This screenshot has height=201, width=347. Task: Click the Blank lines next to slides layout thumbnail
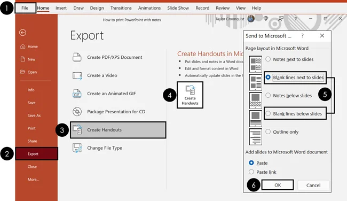(255, 82)
